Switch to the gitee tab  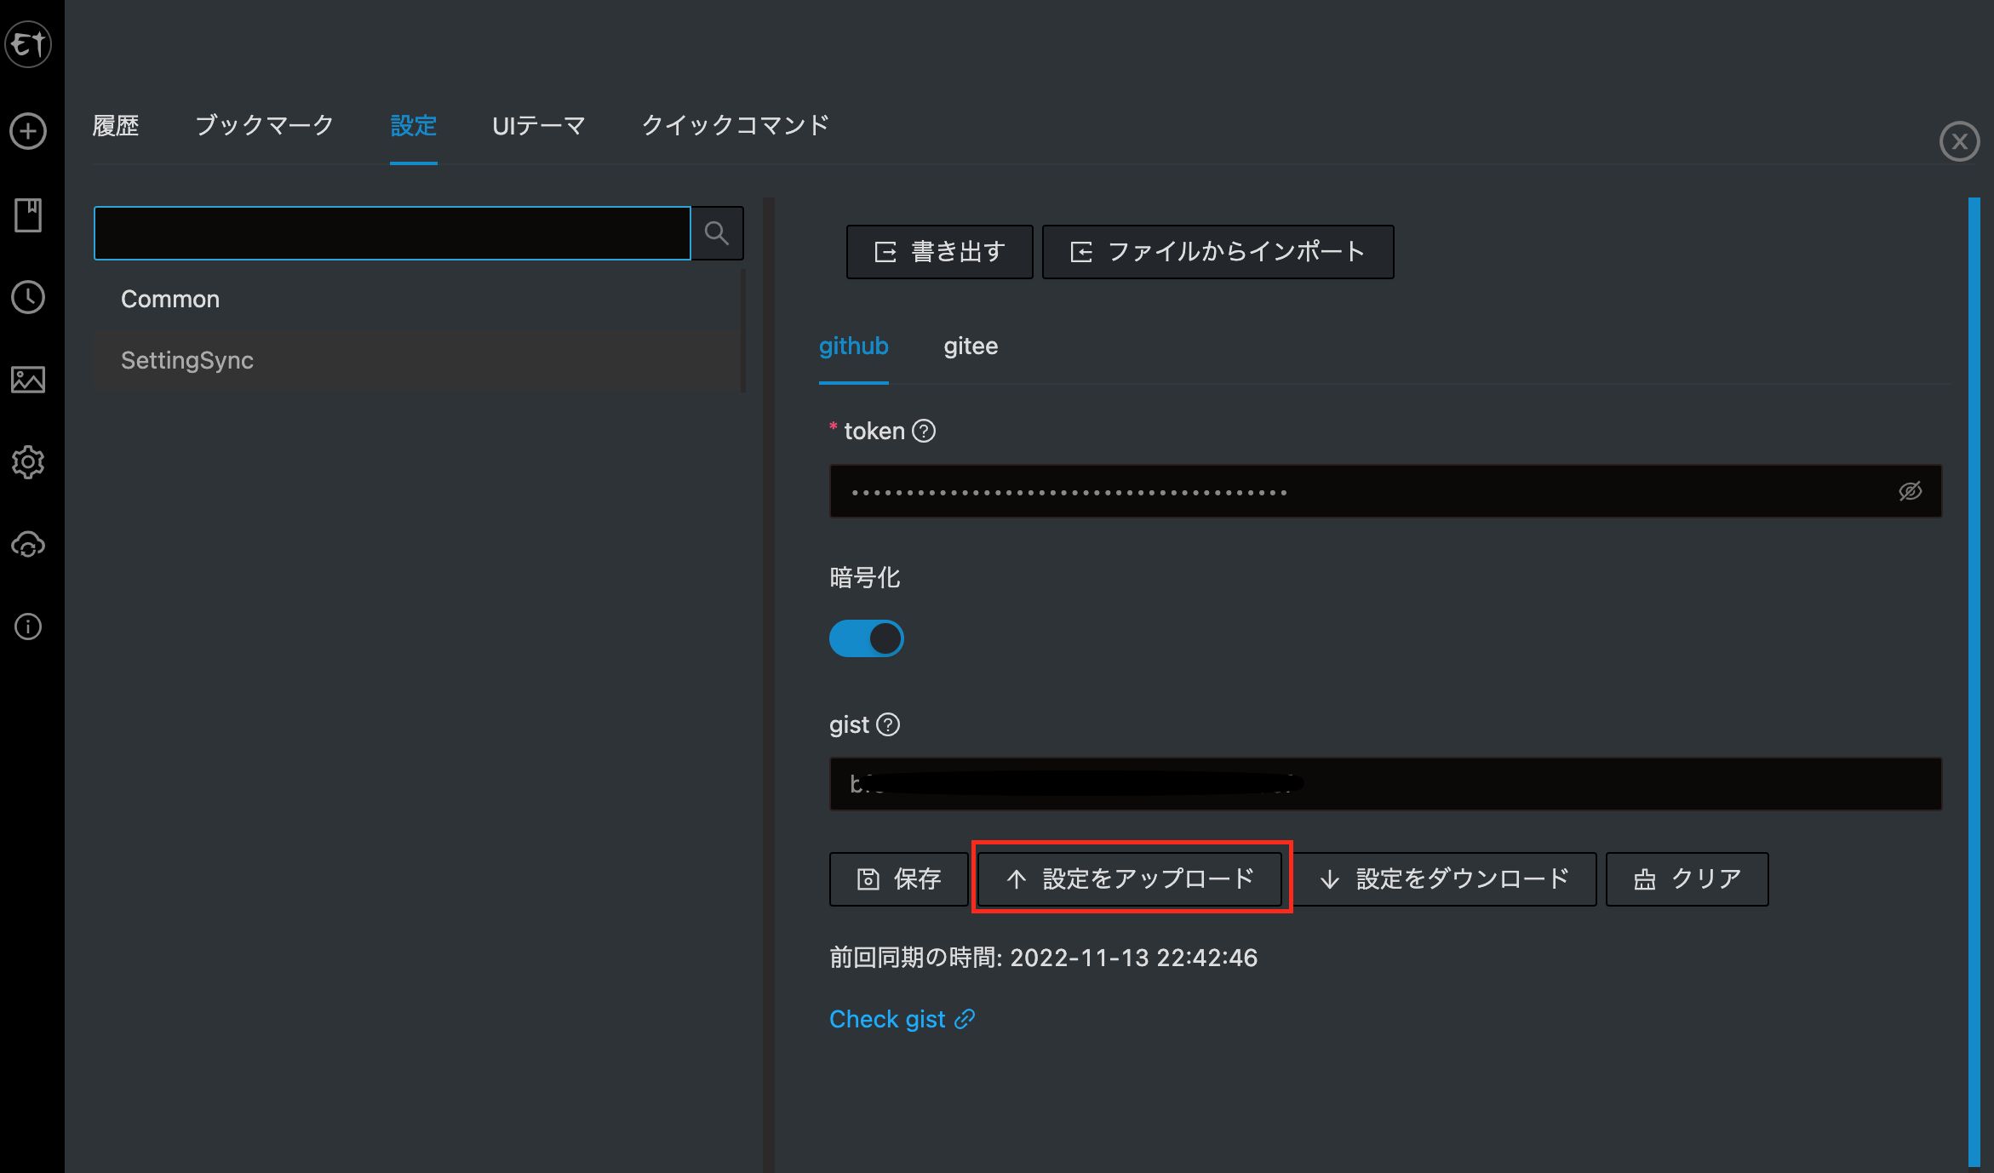(x=971, y=346)
